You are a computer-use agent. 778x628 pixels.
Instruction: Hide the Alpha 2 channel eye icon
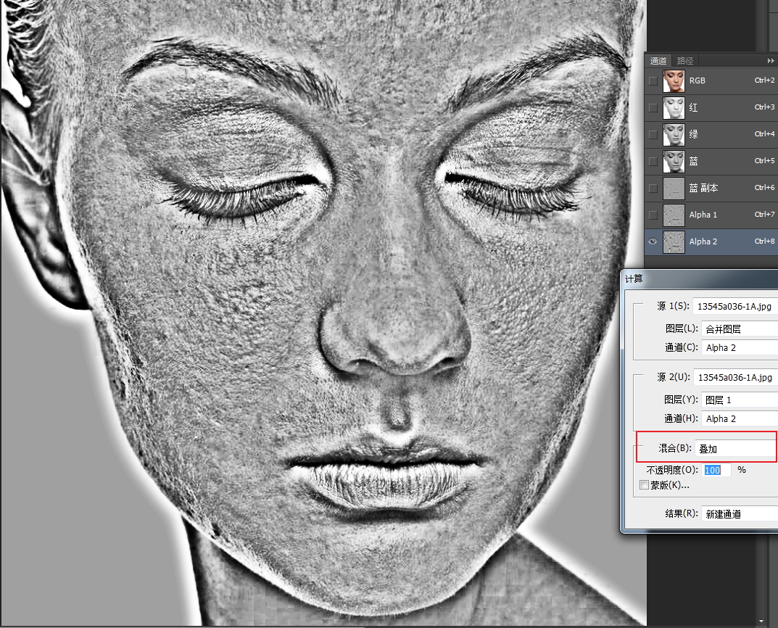pos(653,241)
